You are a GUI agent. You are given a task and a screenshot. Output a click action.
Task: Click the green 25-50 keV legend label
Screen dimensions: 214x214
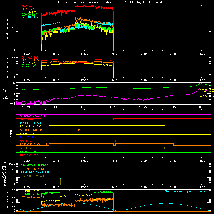[x=29, y=14]
